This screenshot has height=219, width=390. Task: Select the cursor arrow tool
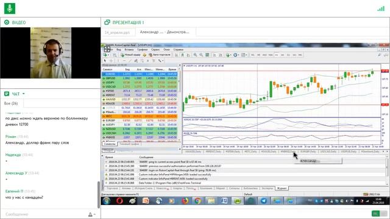(x=105, y=61)
